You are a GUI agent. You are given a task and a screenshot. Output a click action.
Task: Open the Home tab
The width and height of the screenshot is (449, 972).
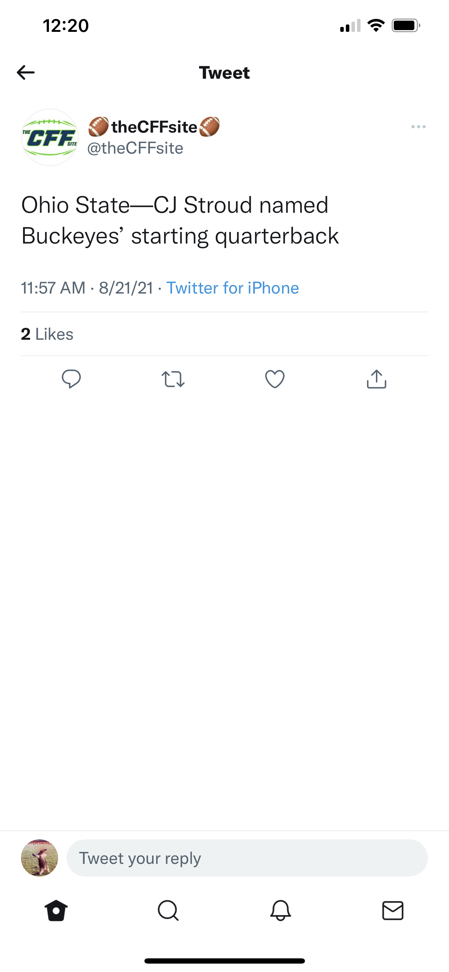56,910
